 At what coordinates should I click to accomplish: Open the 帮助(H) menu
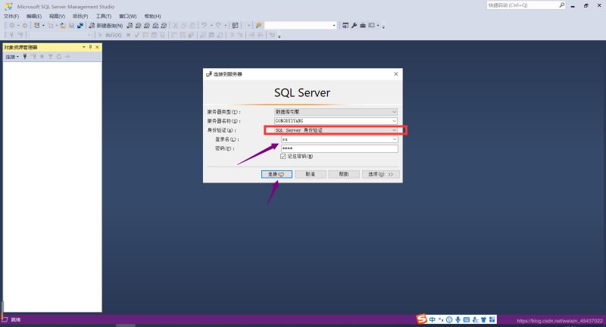tap(153, 16)
